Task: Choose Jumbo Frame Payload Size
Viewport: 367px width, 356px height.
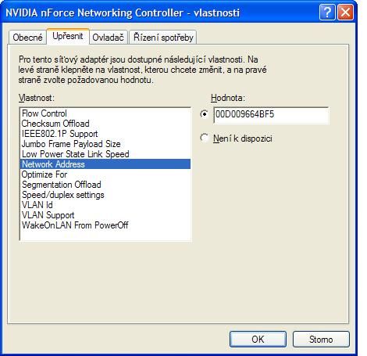Action: (x=105, y=144)
